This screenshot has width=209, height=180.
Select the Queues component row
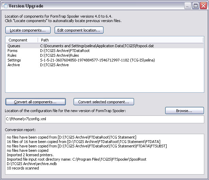coord(14,46)
